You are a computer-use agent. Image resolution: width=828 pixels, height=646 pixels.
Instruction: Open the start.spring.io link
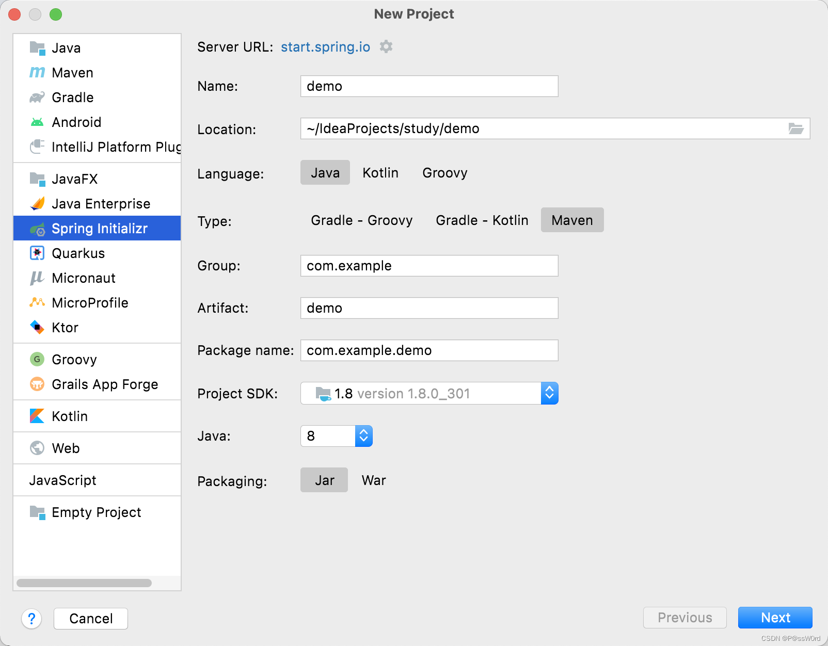[326, 47]
